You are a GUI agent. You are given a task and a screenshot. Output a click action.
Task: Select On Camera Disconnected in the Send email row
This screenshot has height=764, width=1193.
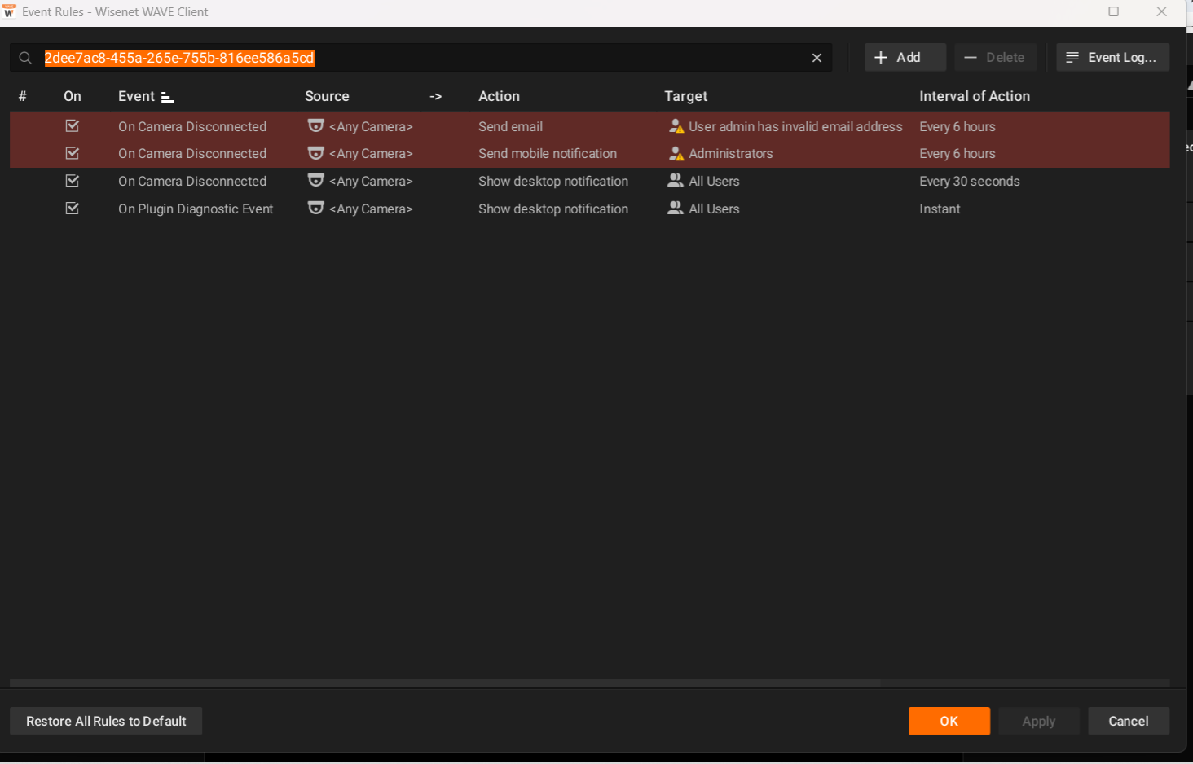(x=192, y=126)
